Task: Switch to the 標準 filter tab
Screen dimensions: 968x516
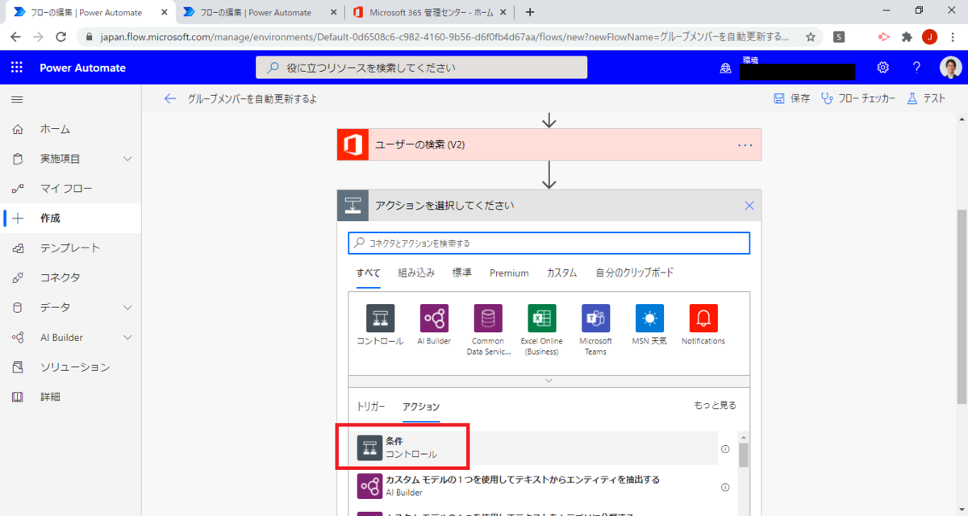Action: 462,273
